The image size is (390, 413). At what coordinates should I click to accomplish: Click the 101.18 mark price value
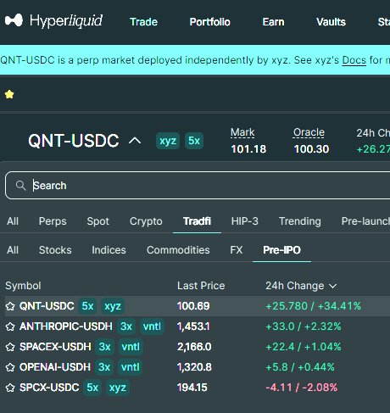coord(248,149)
